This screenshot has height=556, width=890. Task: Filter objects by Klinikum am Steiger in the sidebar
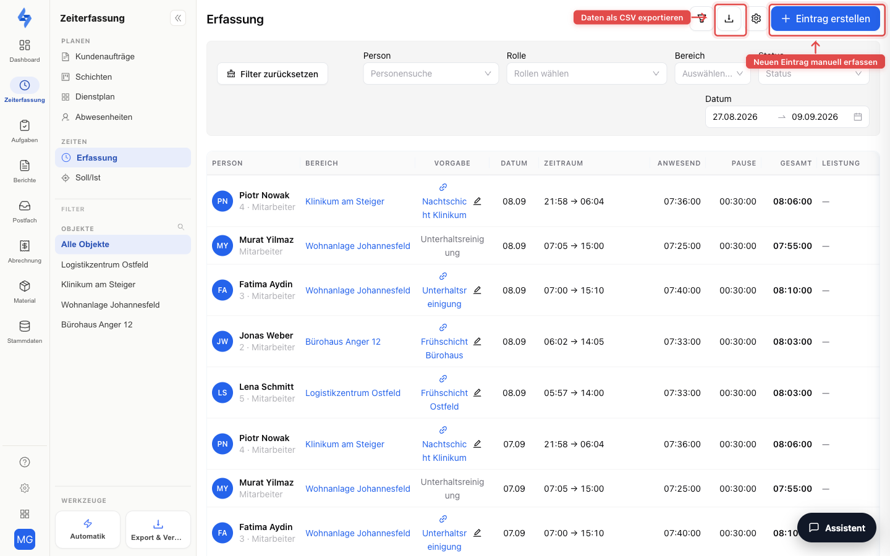tap(123, 284)
